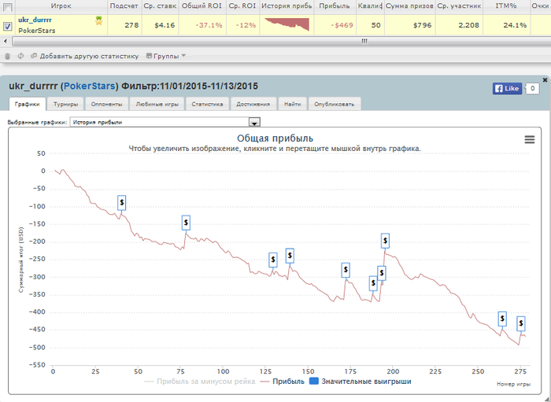The image size is (551, 402).
Task: Toggle the select-all header checkbox
Action: coord(7,7)
